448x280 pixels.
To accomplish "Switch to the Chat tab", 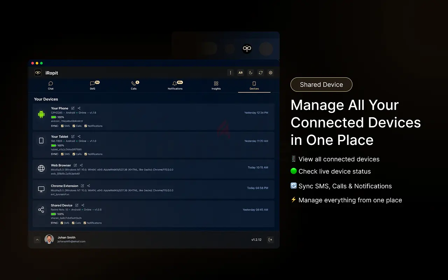I will pos(51,86).
